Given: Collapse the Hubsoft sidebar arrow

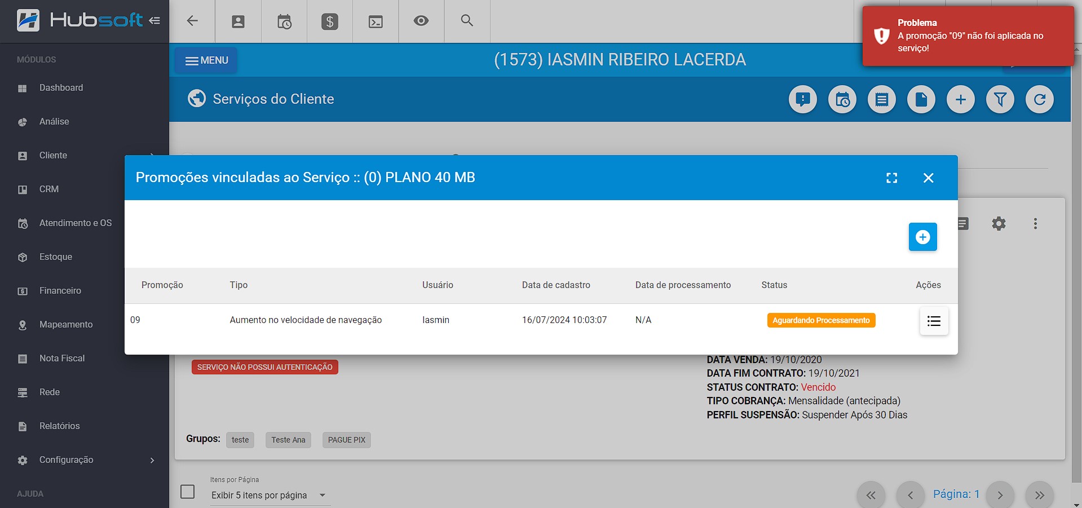Looking at the screenshot, I should click(x=154, y=21).
